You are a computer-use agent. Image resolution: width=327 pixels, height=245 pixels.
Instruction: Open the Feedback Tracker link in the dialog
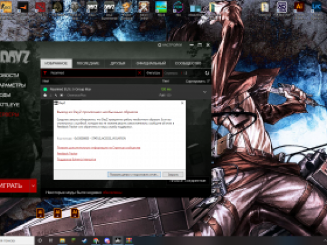click(x=67, y=154)
